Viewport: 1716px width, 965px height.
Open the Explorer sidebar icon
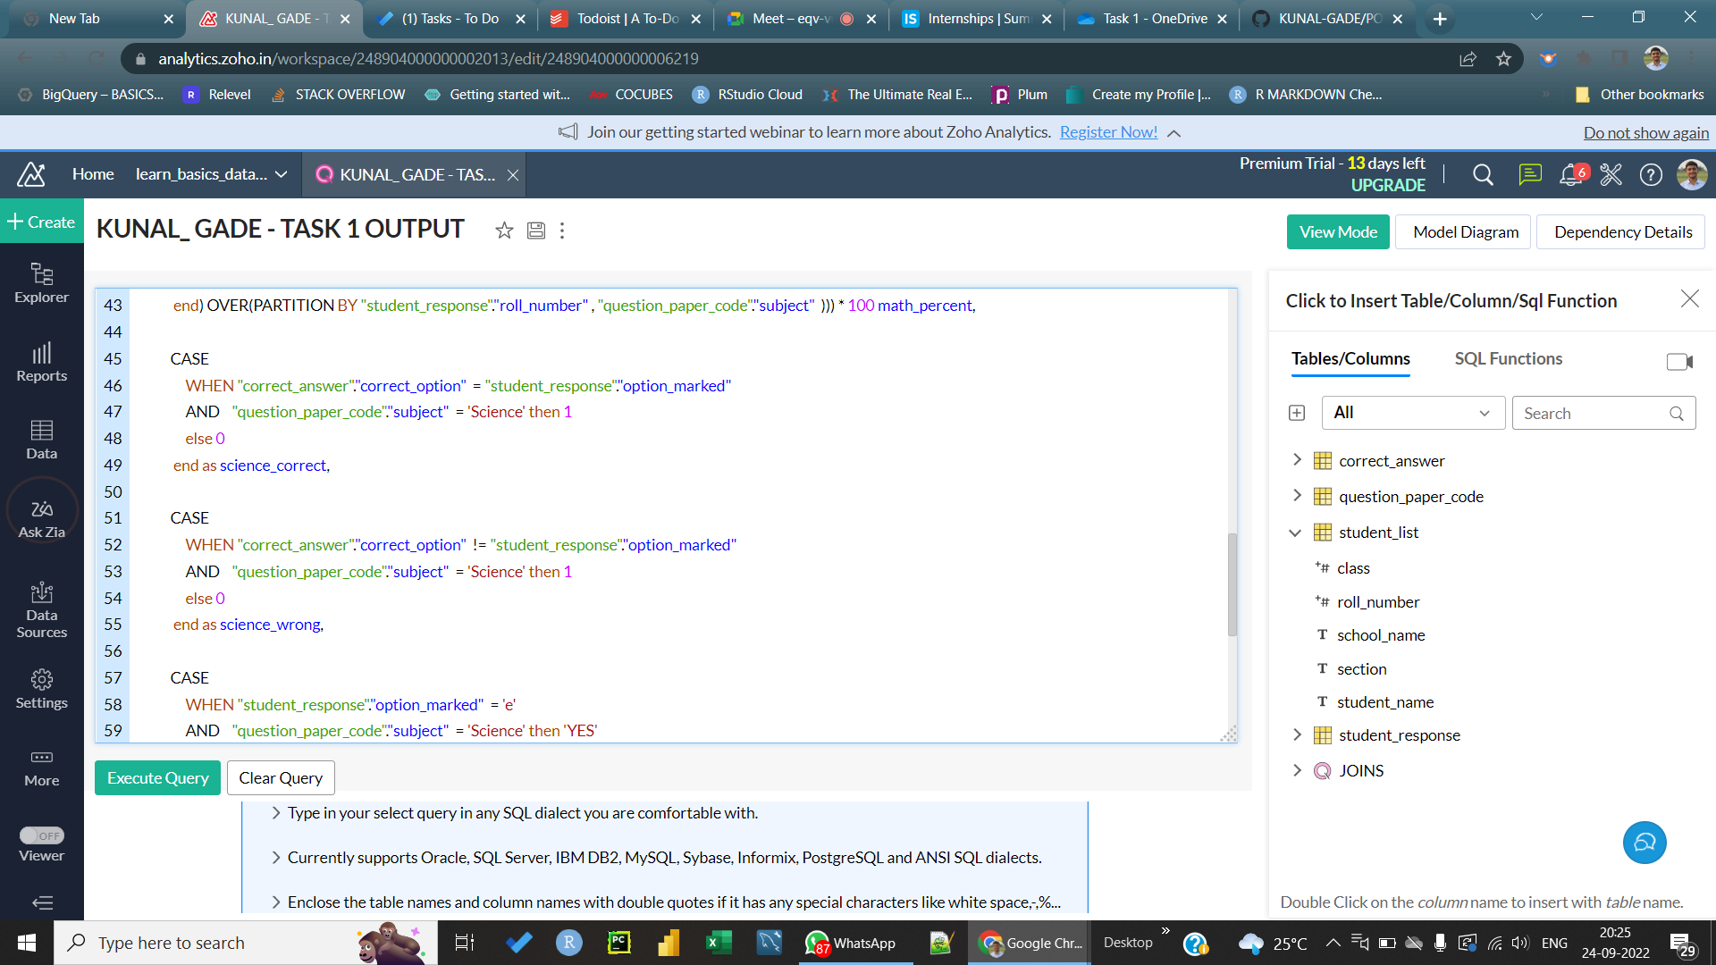(x=42, y=282)
